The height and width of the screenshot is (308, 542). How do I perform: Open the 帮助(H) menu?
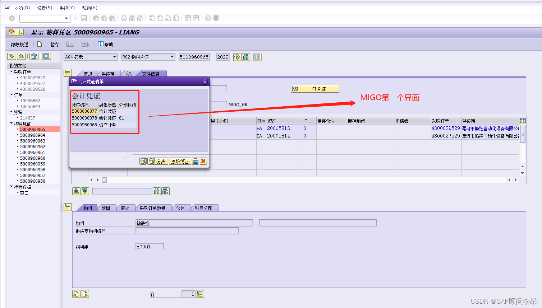(x=89, y=8)
